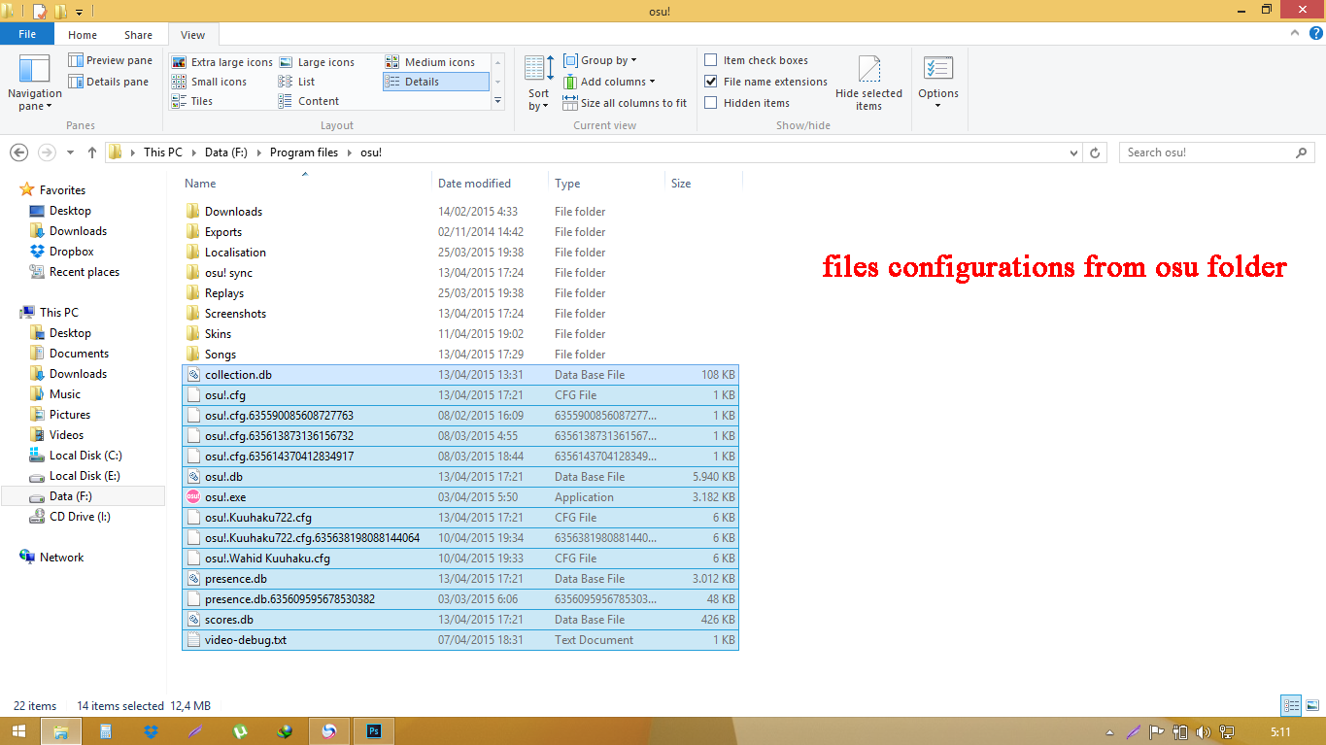
Task: Expand address bar history dropdown
Action: click(1072, 152)
